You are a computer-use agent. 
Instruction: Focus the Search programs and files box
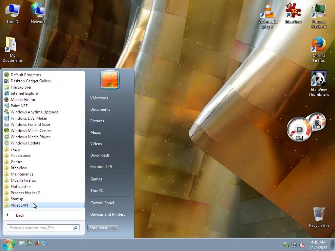(43, 228)
